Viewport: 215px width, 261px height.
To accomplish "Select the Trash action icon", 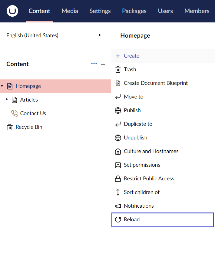I will 118,69.
